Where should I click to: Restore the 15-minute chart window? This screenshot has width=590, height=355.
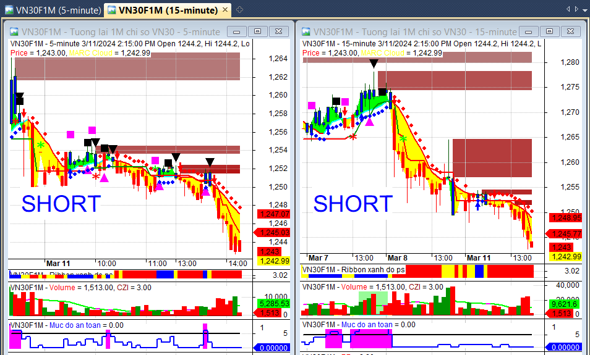550,31
